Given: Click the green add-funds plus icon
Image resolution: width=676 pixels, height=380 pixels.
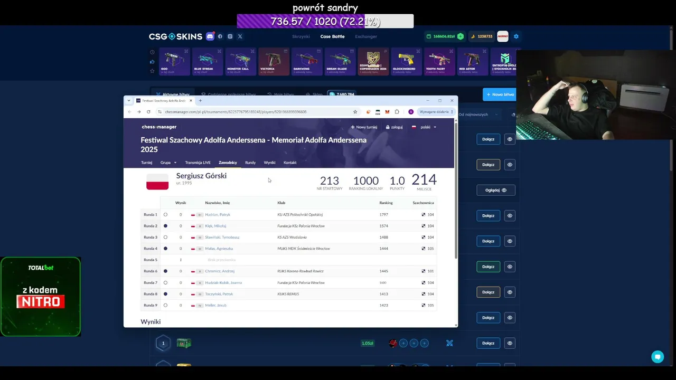Looking at the screenshot, I should 461,36.
